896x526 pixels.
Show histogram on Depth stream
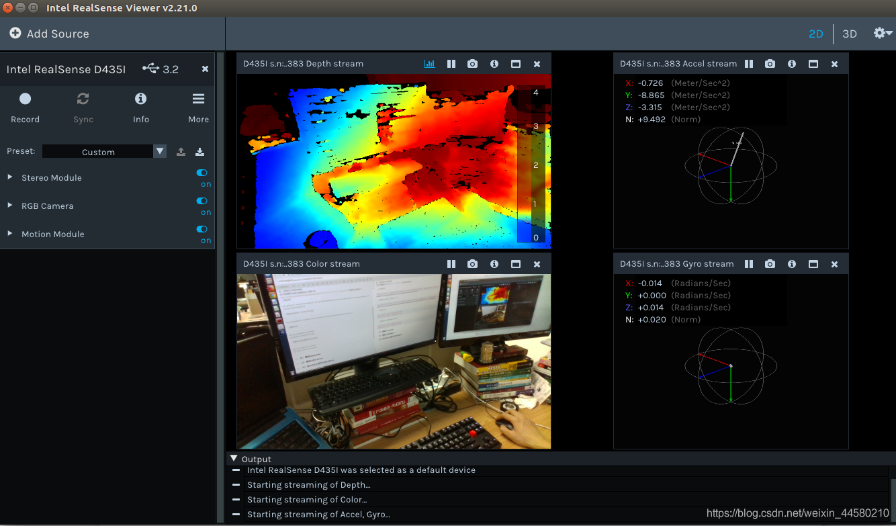point(430,64)
